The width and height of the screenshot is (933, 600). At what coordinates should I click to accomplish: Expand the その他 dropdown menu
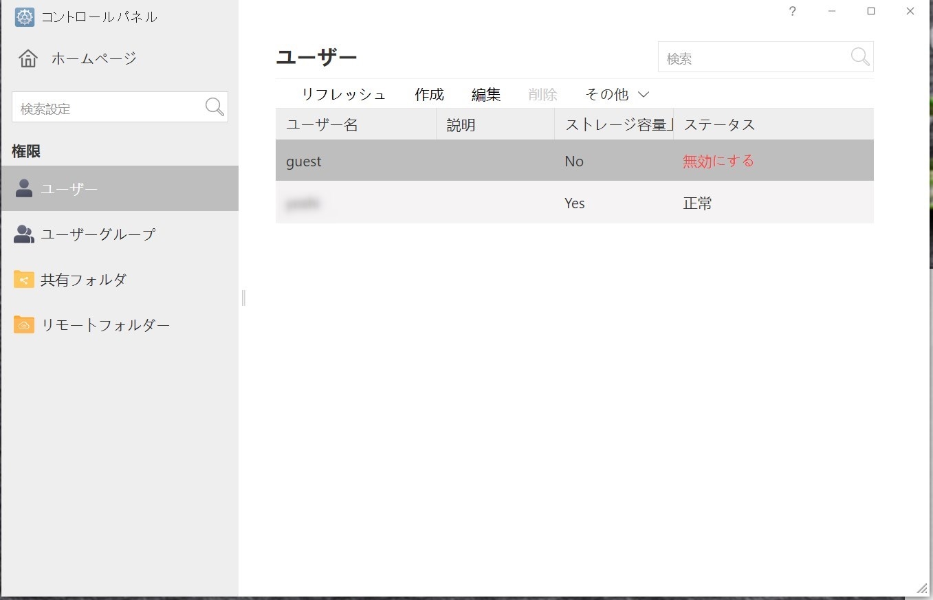point(617,94)
